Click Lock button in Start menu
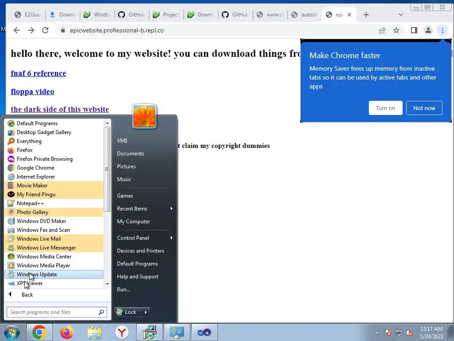Viewport: 454px width, 341px height. 128,312
